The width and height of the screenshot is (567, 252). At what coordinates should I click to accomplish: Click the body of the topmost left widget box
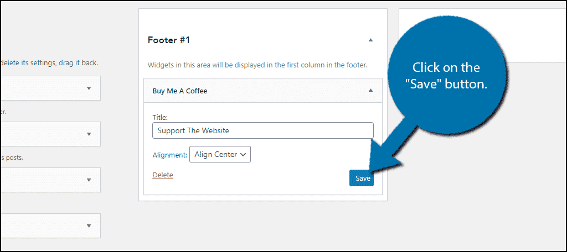(x=39, y=88)
